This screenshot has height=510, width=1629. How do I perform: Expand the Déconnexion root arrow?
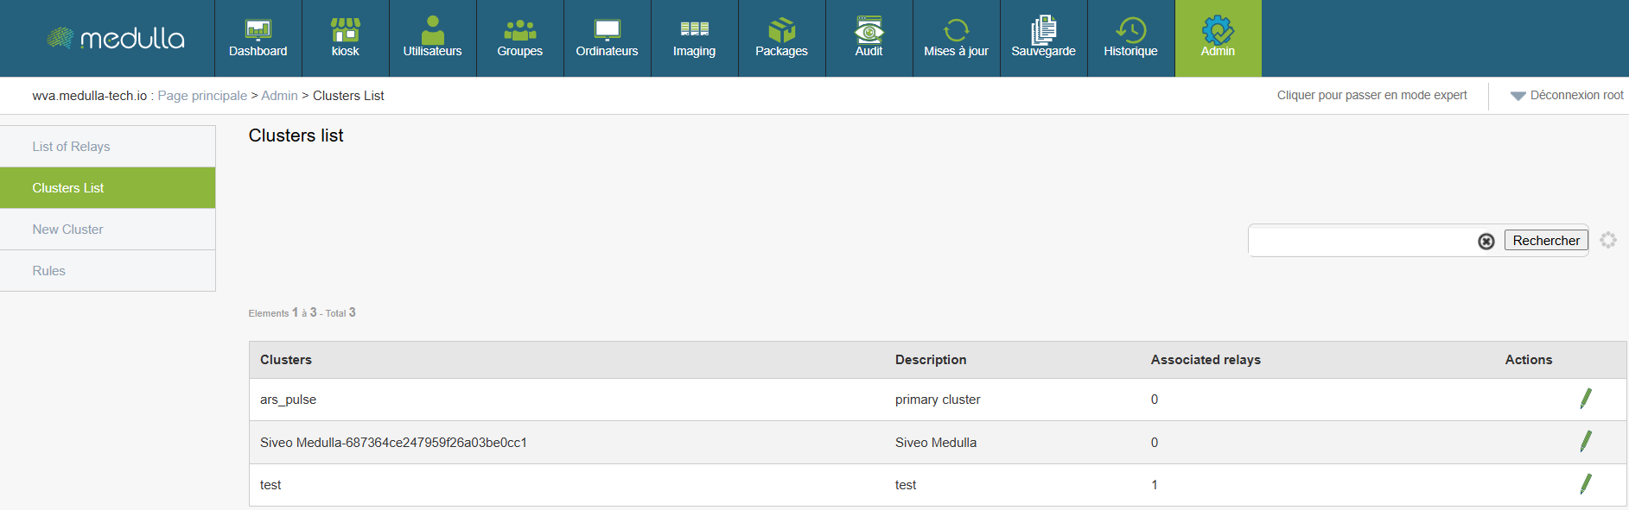click(1518, 96)
